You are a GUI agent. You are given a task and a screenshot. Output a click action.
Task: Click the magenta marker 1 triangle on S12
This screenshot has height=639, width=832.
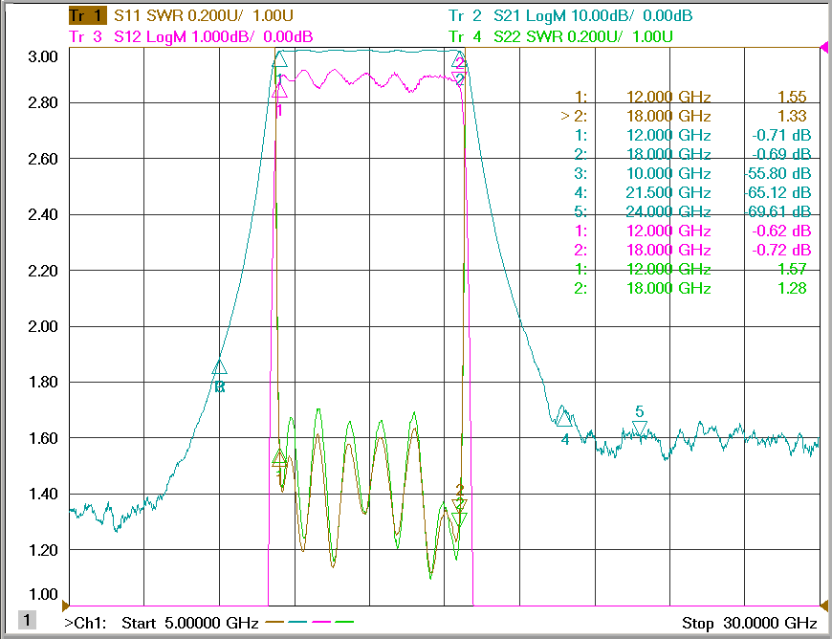[x=279, y=91]
